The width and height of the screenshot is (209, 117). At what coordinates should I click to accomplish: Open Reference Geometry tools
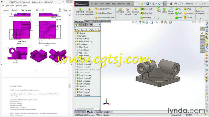(x=200, y=11)
